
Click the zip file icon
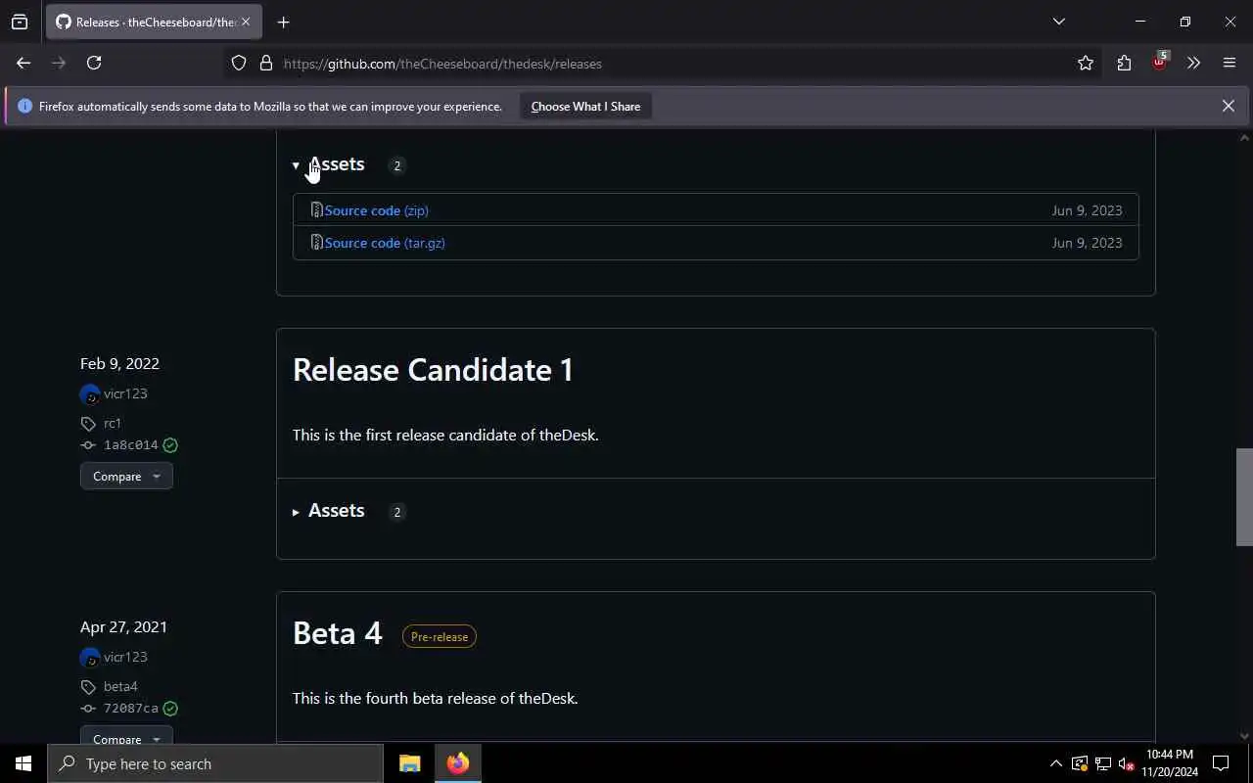tap(316, 209)
